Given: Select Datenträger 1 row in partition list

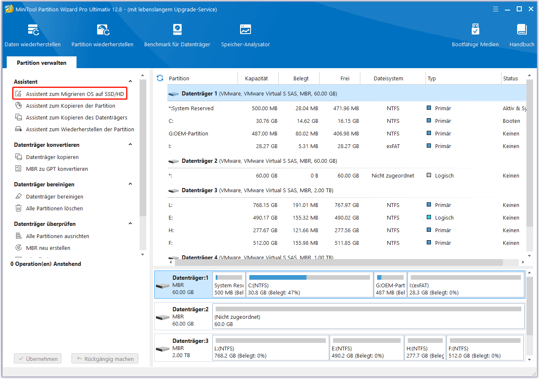Looking at the screenshot, I should (346, 94).
